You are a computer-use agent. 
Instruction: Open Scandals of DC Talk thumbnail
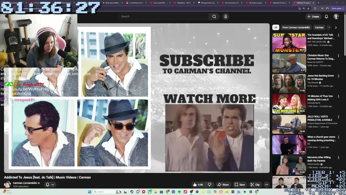[289, 43]
